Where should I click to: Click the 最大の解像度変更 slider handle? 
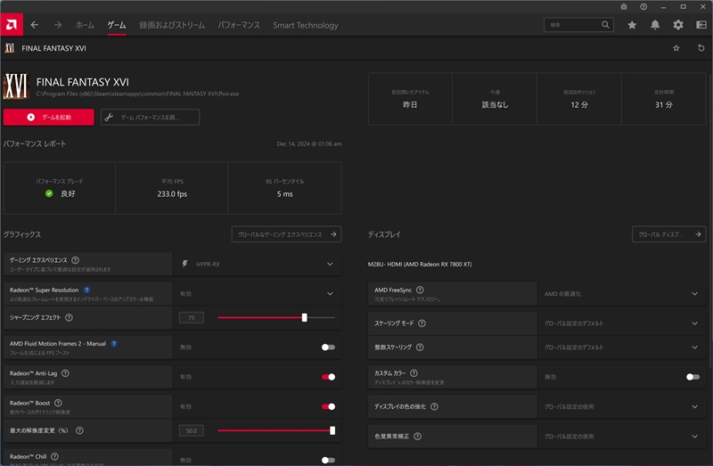coord(332,430)
